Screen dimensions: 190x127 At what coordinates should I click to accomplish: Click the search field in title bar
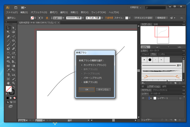(155, 8)
